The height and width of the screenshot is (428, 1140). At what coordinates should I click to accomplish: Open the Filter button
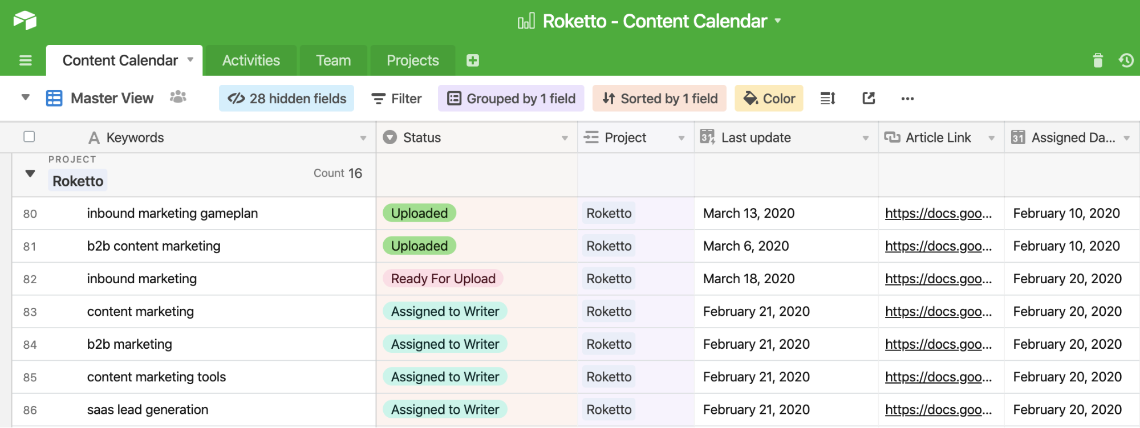pyautogui.click(x=396, y=99)
